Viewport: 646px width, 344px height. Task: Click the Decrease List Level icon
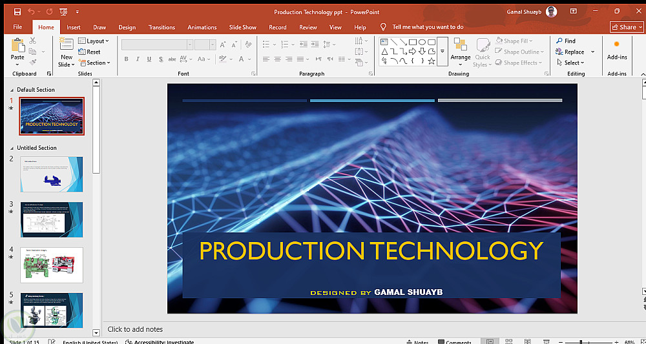304,45
